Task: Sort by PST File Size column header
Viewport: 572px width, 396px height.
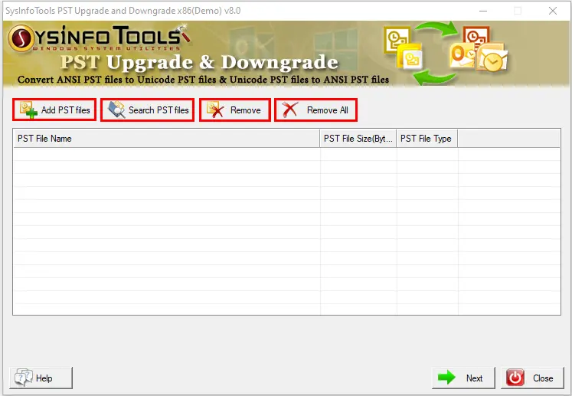Action: (358, 139)
